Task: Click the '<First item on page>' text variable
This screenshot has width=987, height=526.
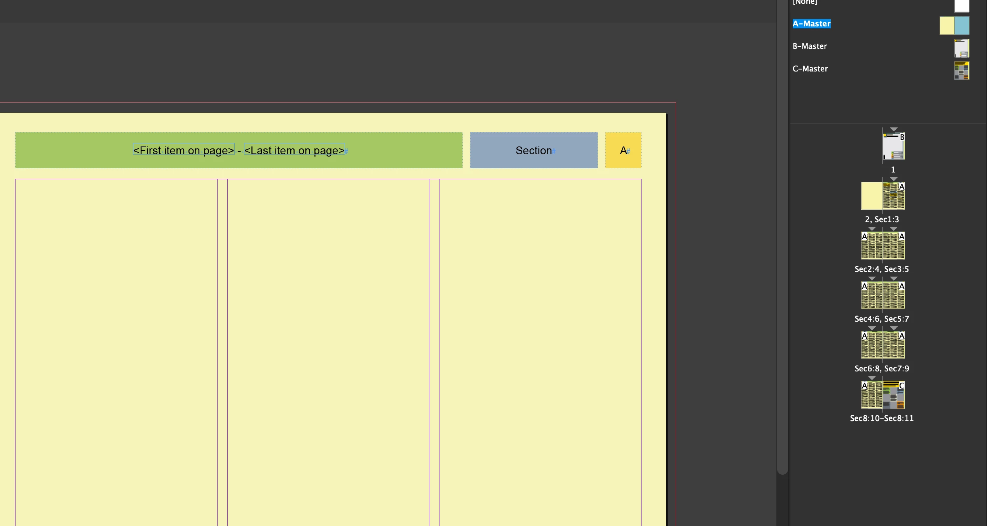Action: pyautogui.click(x=183, y=150)
